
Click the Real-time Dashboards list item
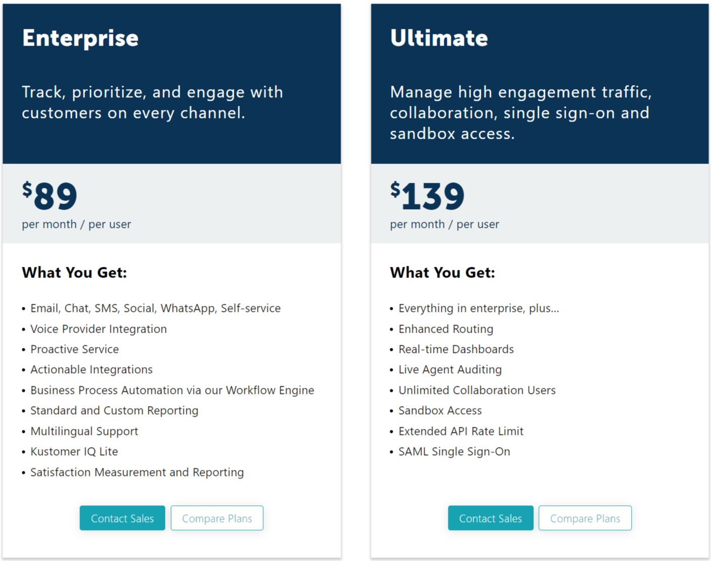pos(456,349)
